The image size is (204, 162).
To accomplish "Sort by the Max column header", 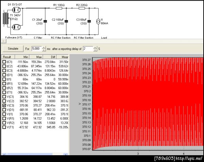I will (x=36, y=57).
